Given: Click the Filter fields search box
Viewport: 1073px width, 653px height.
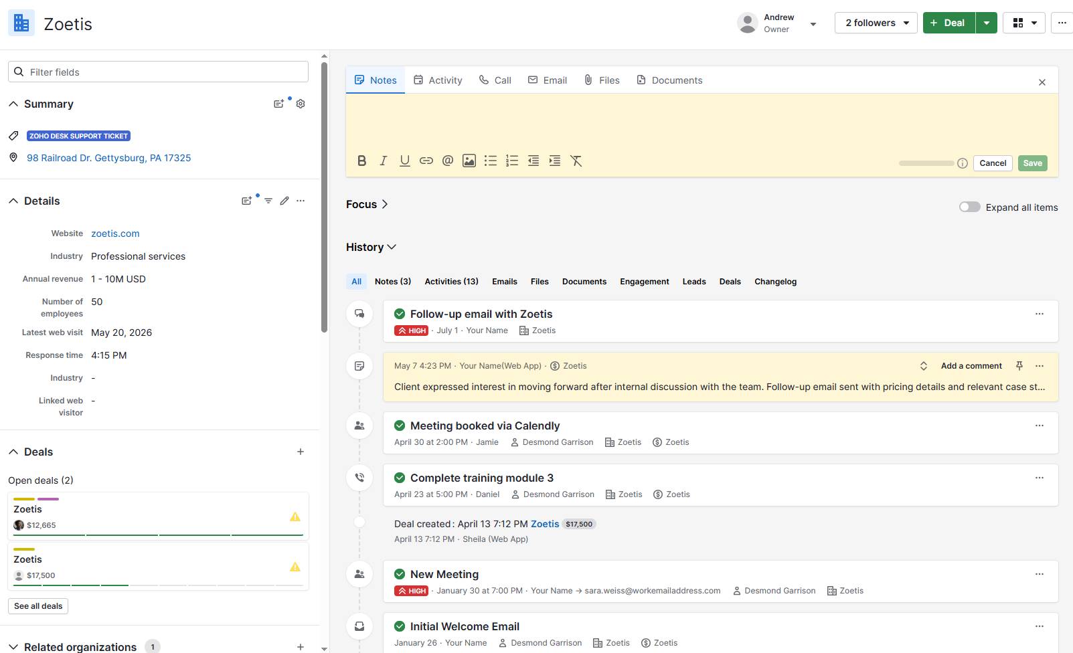Looking at the screenshot, I should (x=158, y=72).
